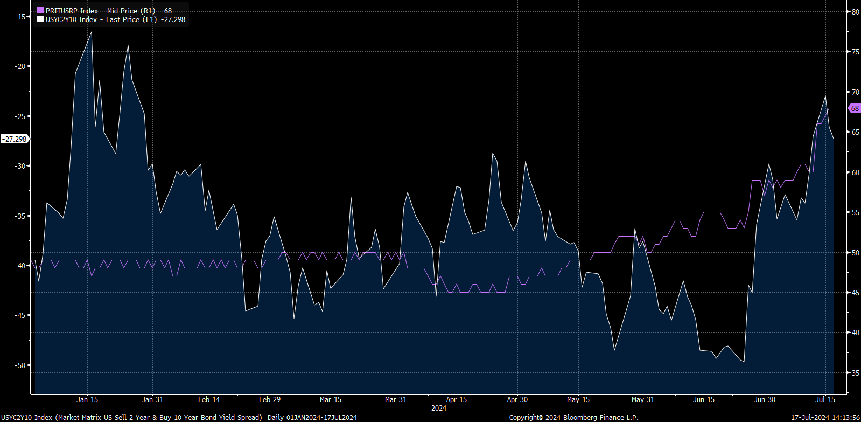This screenshot has width=861, height=422.
Task: Click the purple 68 value tag
Action: [x=855, y=108]
